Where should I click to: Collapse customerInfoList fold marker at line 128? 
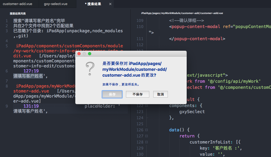pos(146,142)
